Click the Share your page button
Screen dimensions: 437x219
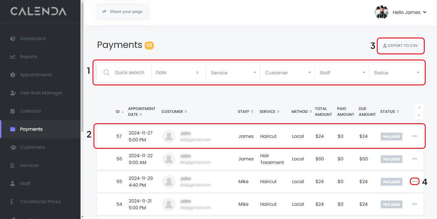[123, 12]
